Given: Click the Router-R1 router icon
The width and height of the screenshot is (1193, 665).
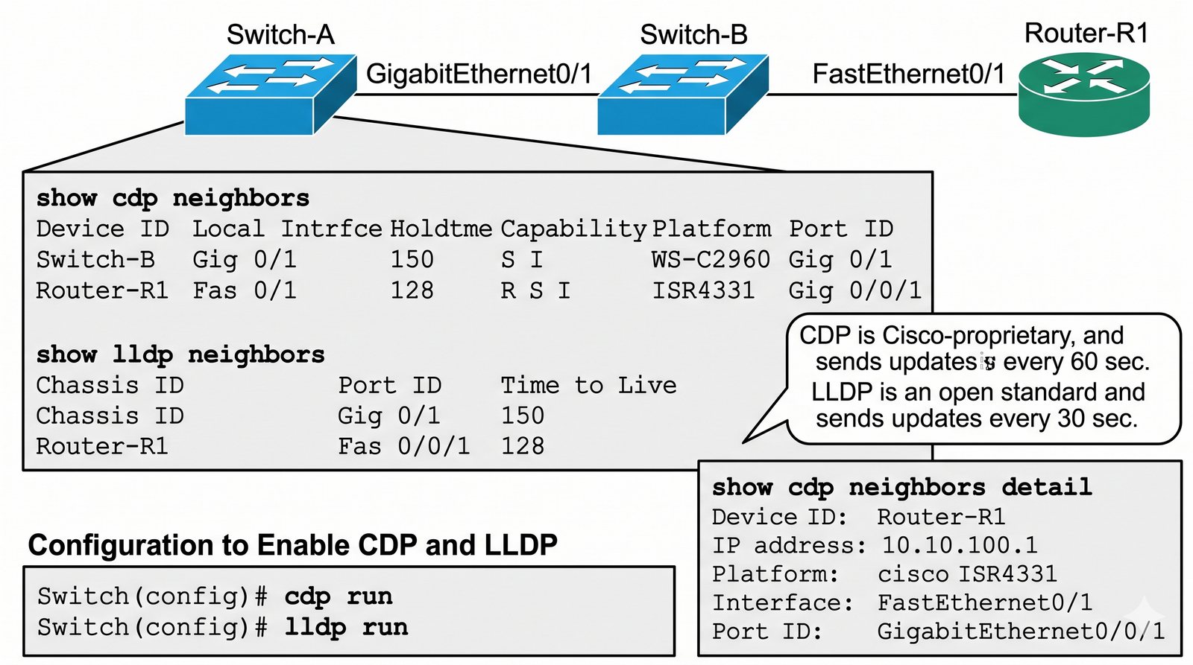Looking at the screenshot, I should (1084, 94).
